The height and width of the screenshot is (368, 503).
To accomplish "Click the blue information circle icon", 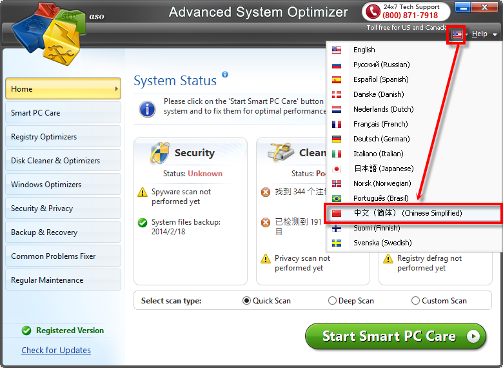I will [147, 109].
